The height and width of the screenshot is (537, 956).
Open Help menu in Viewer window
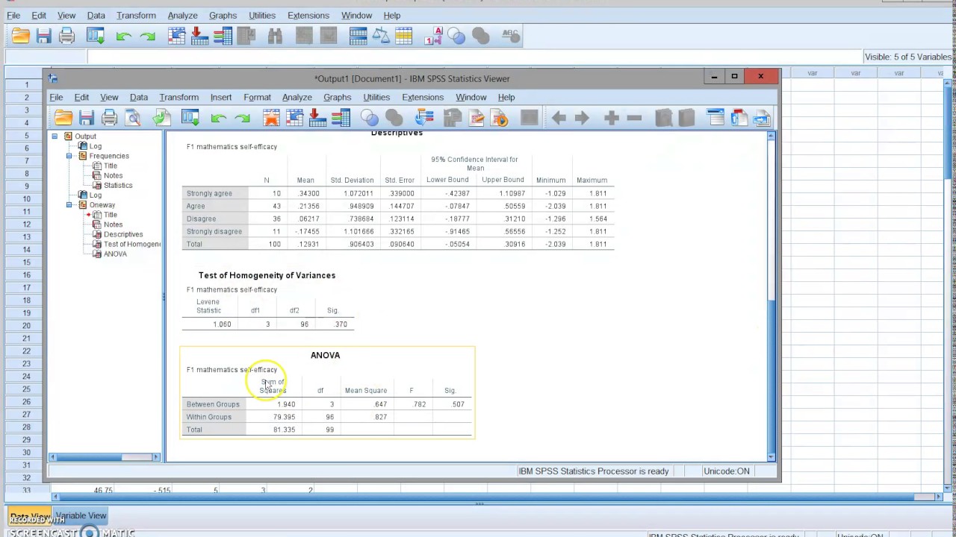click(506, 97)
